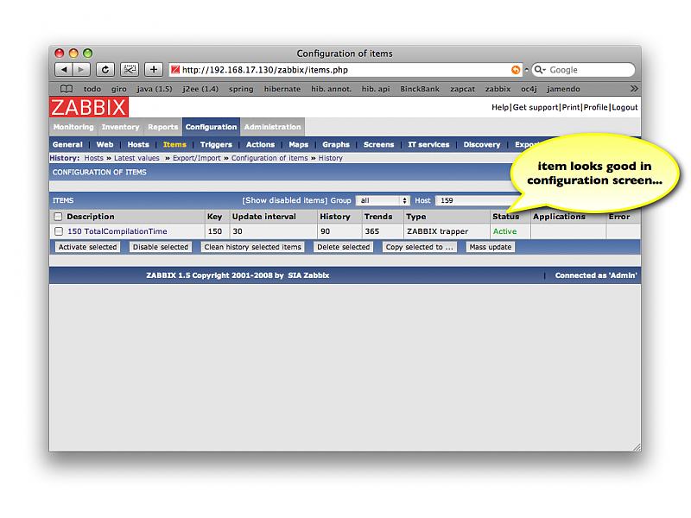Screen dimensions: 691x518
Task: Click the Delete selected button
Action: point(343,247)
